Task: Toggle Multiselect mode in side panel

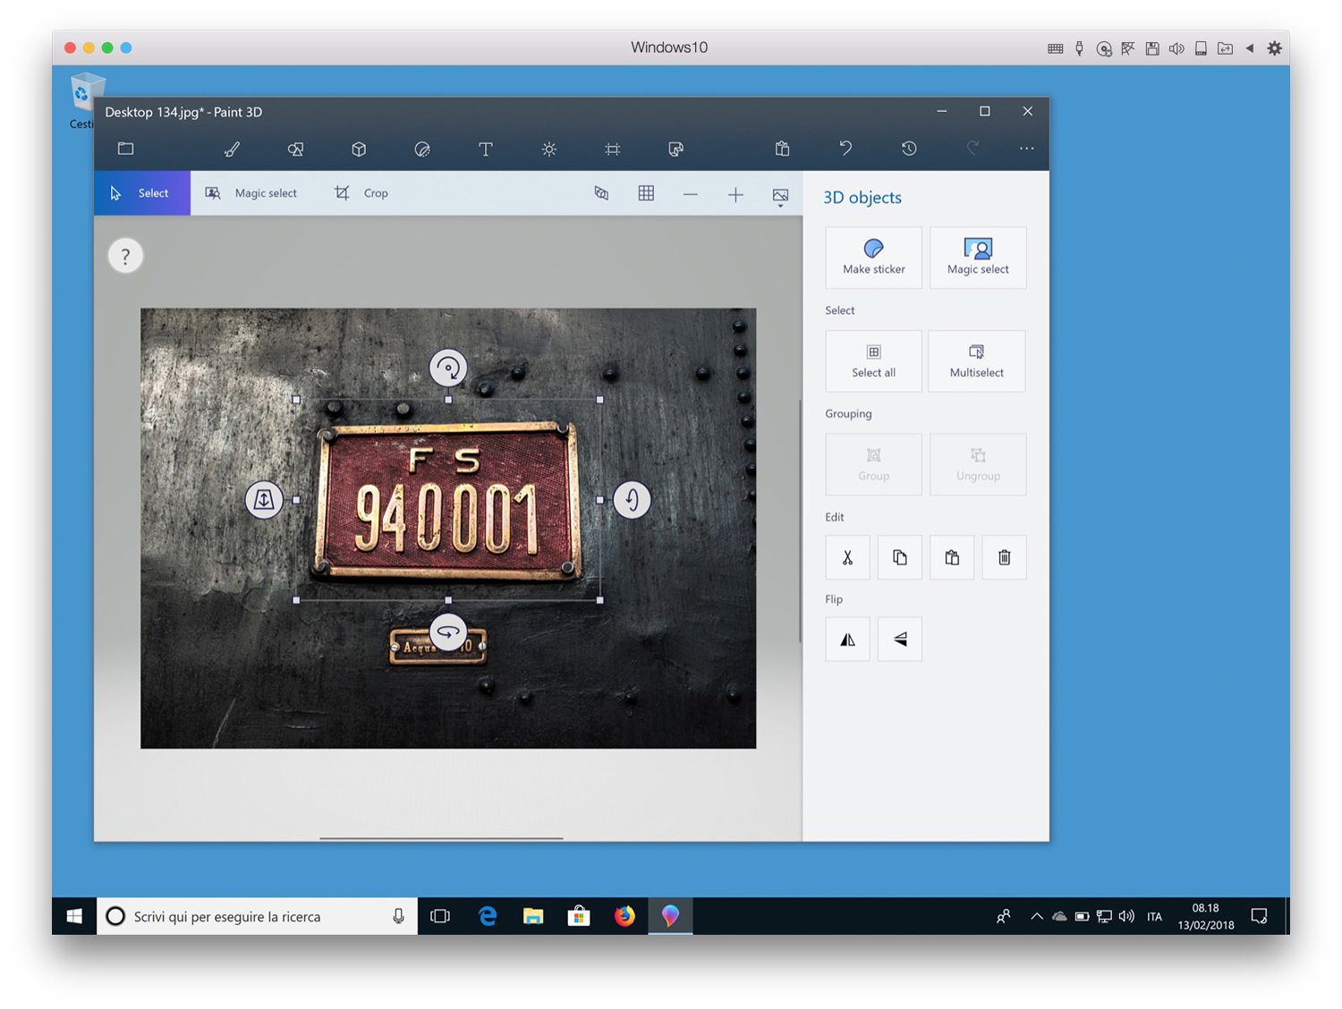Action: [x=976, y=361]
